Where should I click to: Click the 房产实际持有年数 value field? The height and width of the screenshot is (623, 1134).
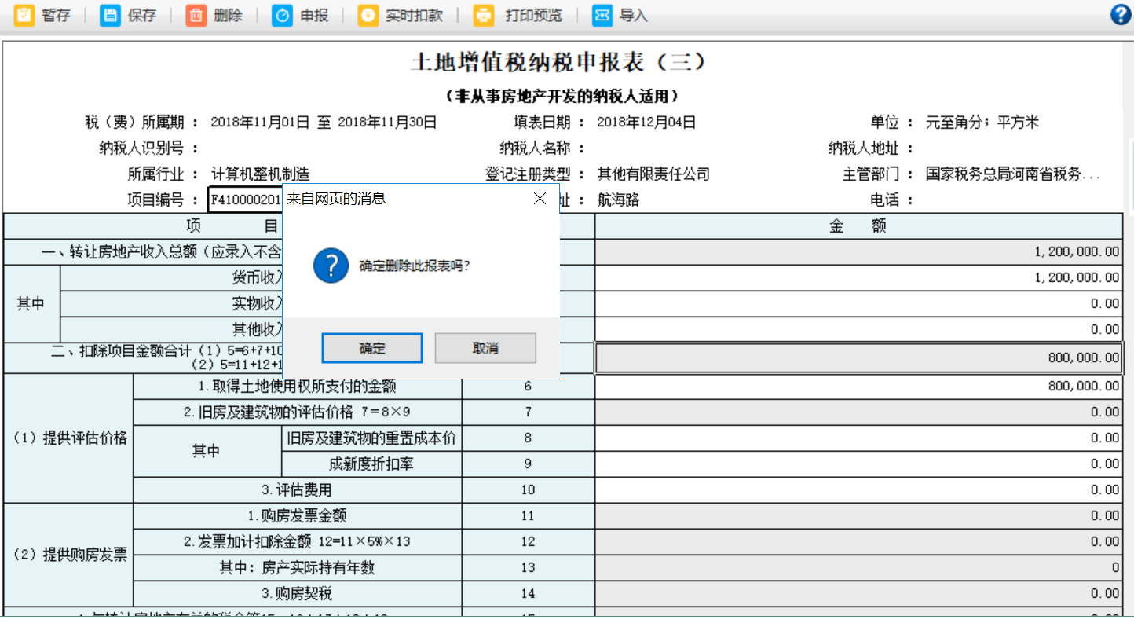pos(858,568)
